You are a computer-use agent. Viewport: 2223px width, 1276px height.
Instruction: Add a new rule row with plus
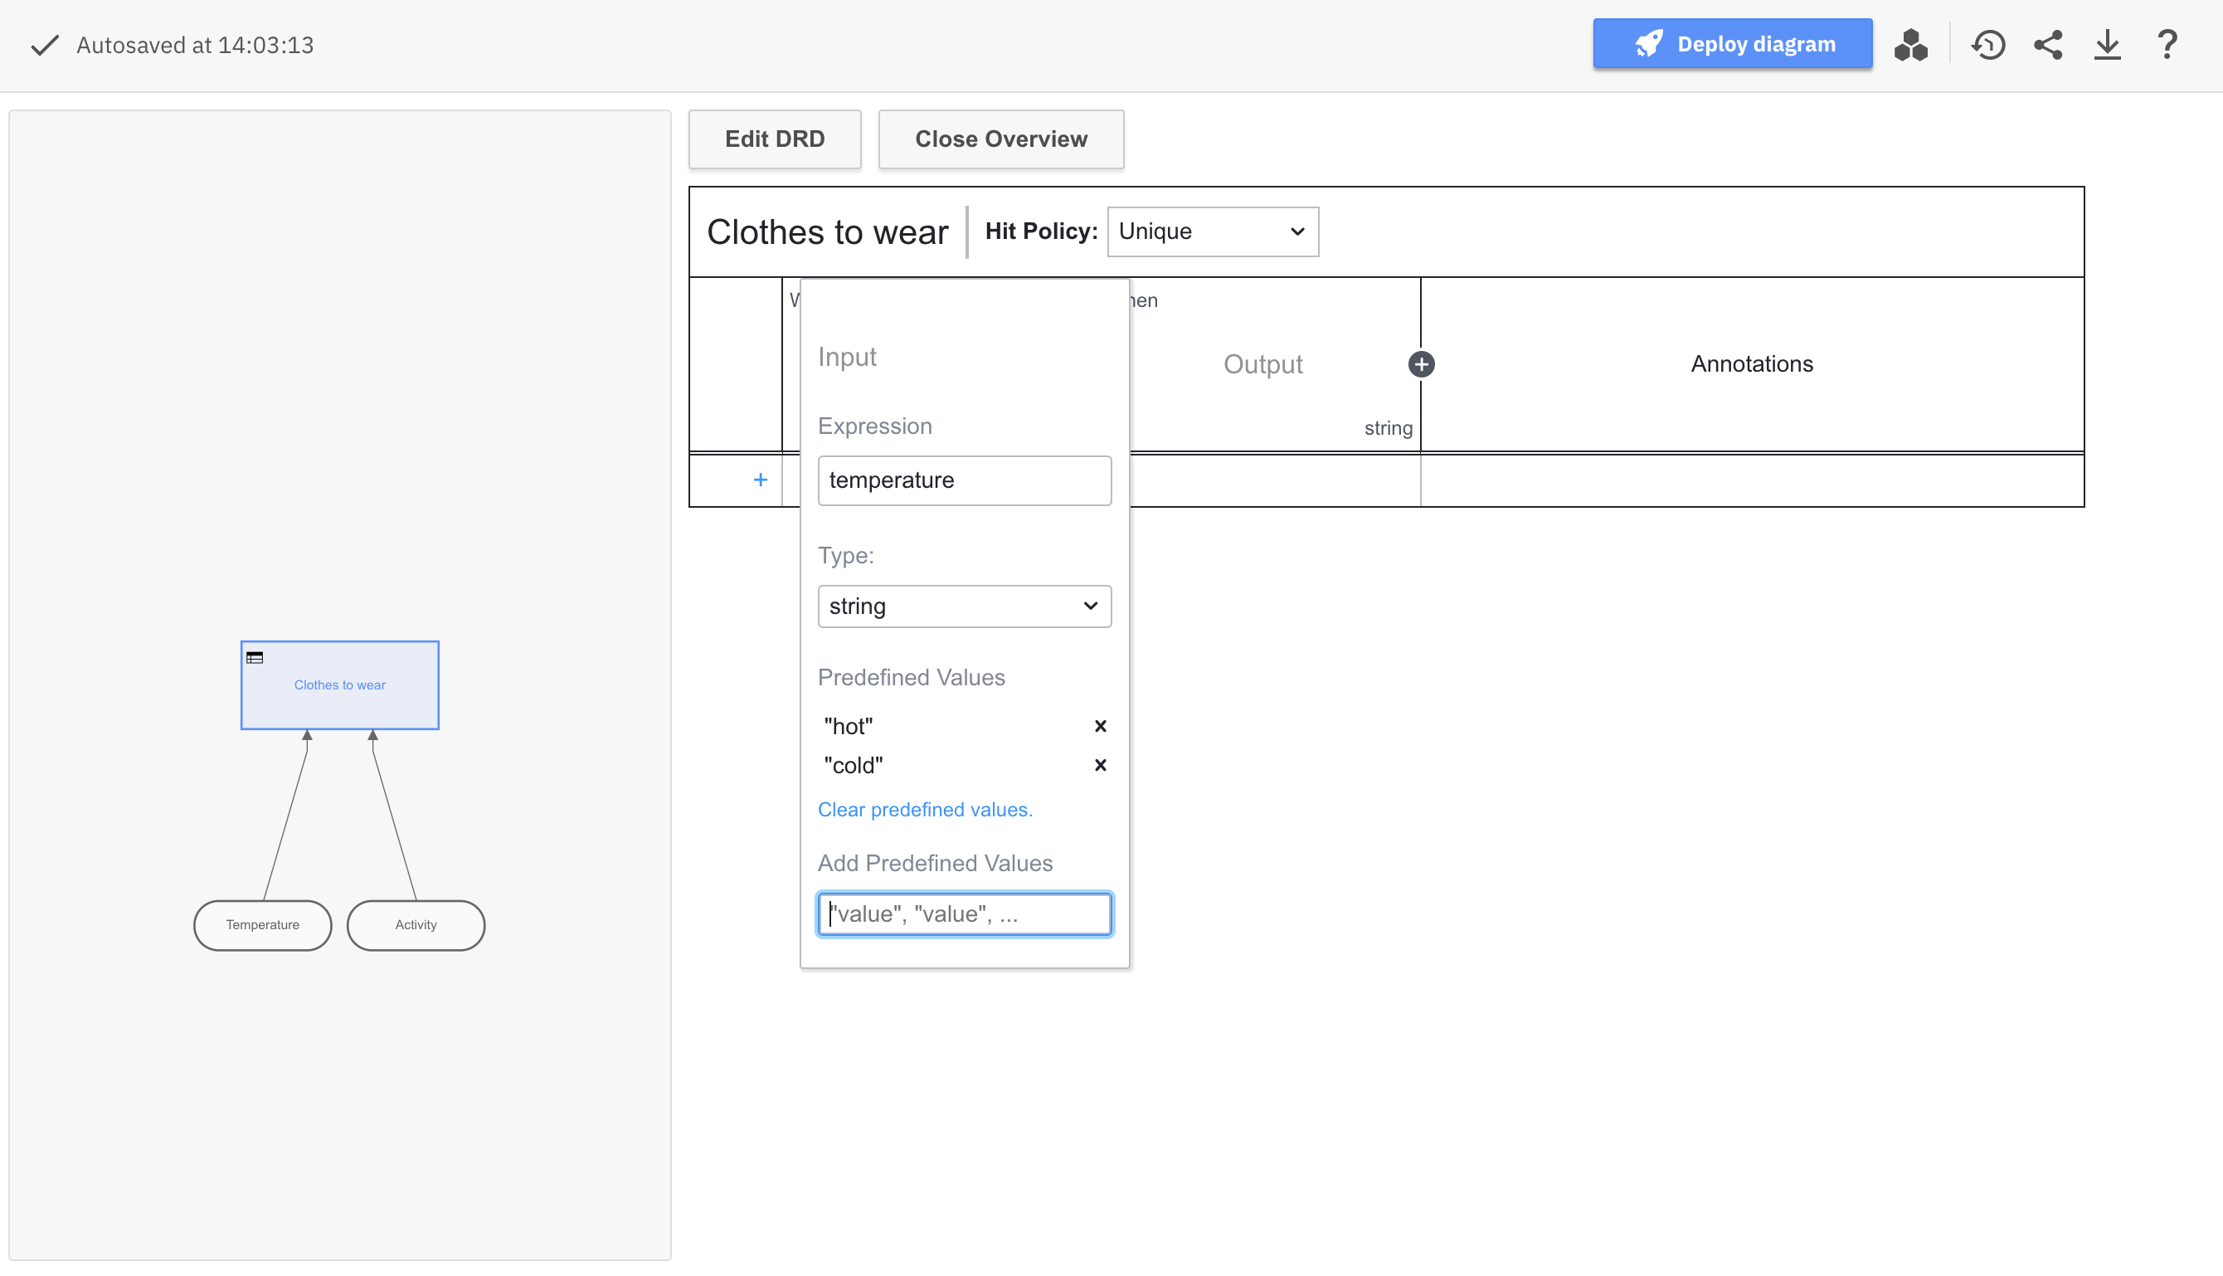pyautogui.click(x=760, y=480)
